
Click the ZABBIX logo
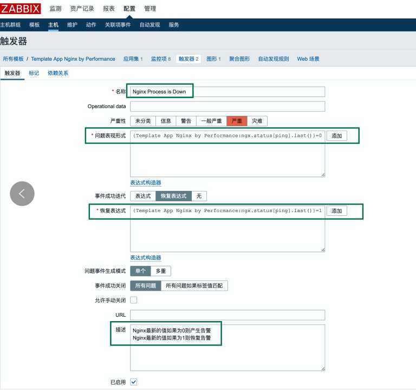(21, 9)
